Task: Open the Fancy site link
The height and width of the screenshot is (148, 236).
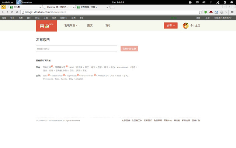Action: (64, 79)
